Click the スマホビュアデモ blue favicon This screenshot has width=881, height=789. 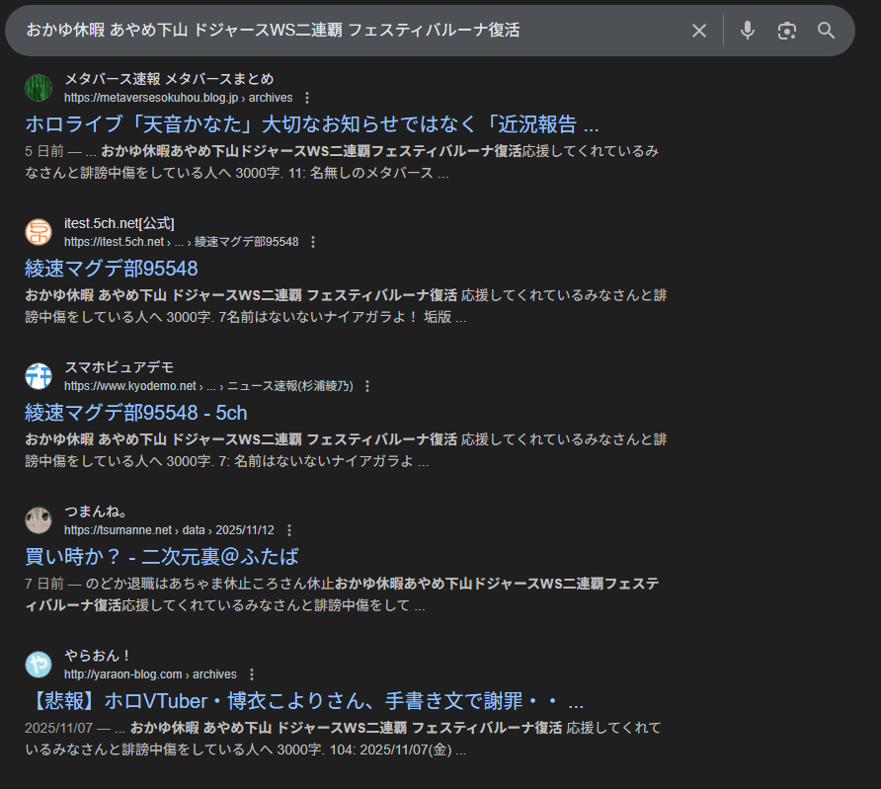point(39,376)
